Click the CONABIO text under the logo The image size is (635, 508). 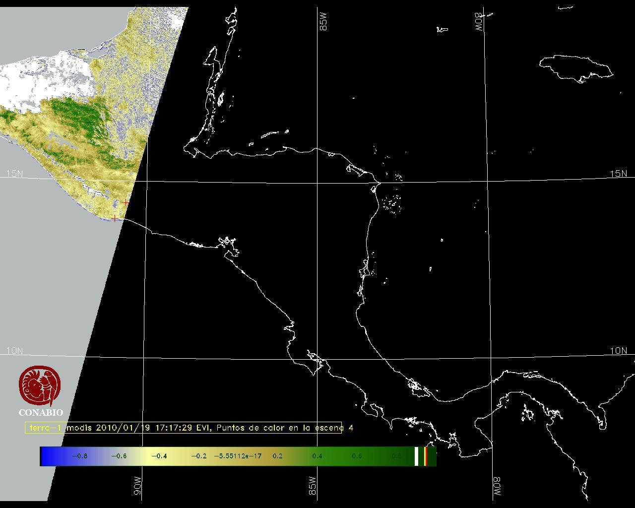41,412
